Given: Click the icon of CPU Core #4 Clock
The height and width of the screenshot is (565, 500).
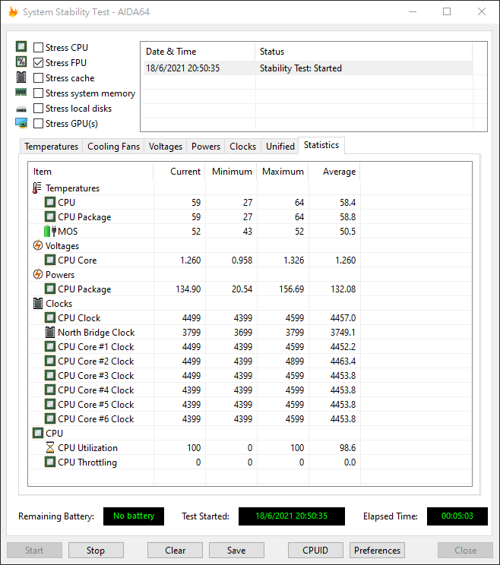Looking at the screenshot, I should 50,390.
